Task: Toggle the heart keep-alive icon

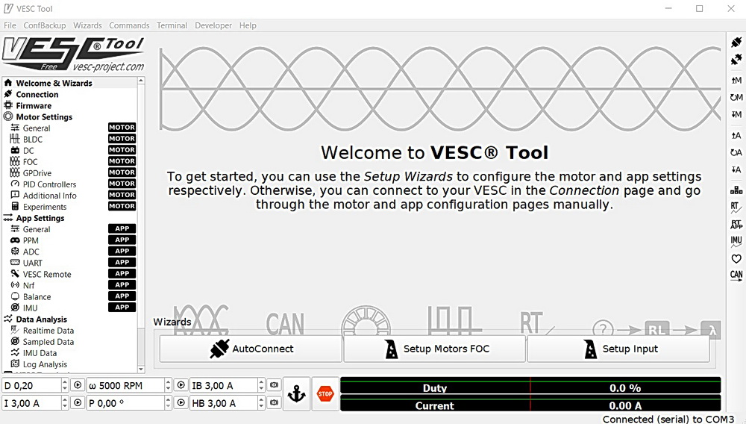Action: (736, 258)
